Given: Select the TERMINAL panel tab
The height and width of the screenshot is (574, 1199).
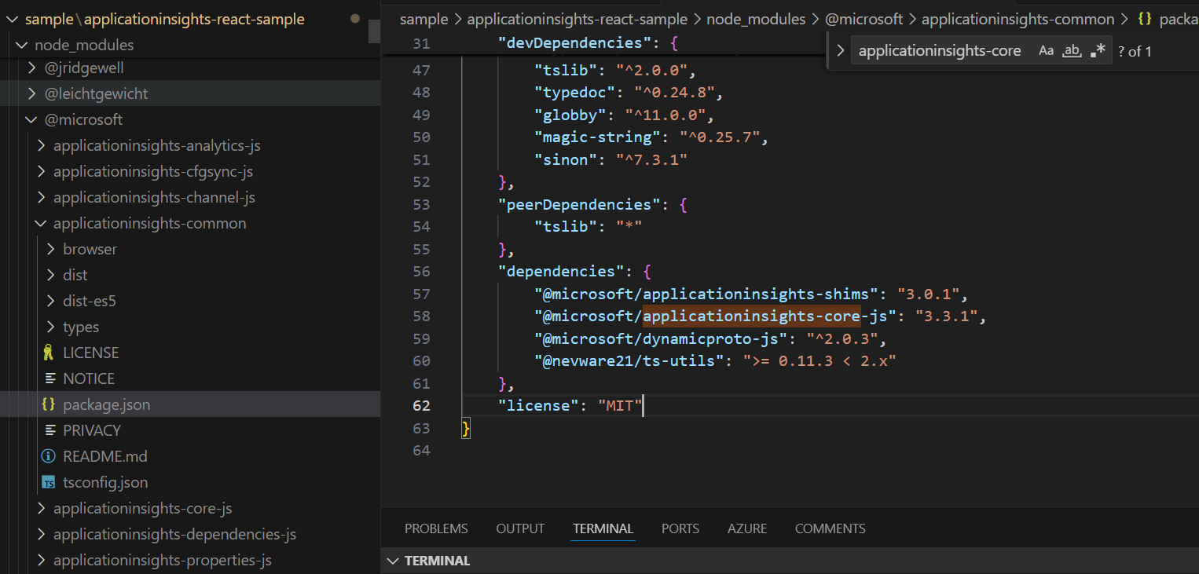Looking at the screenshot, I should point(603,528).
